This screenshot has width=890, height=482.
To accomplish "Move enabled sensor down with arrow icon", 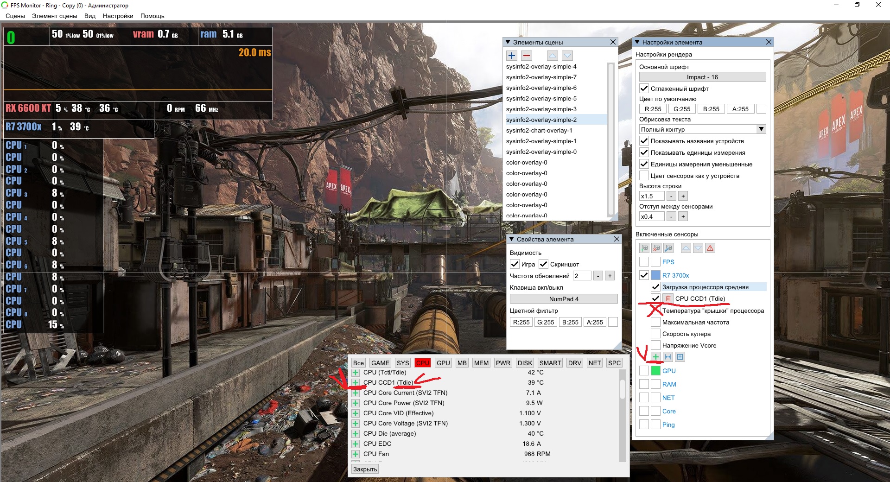I will click(698, 248).
